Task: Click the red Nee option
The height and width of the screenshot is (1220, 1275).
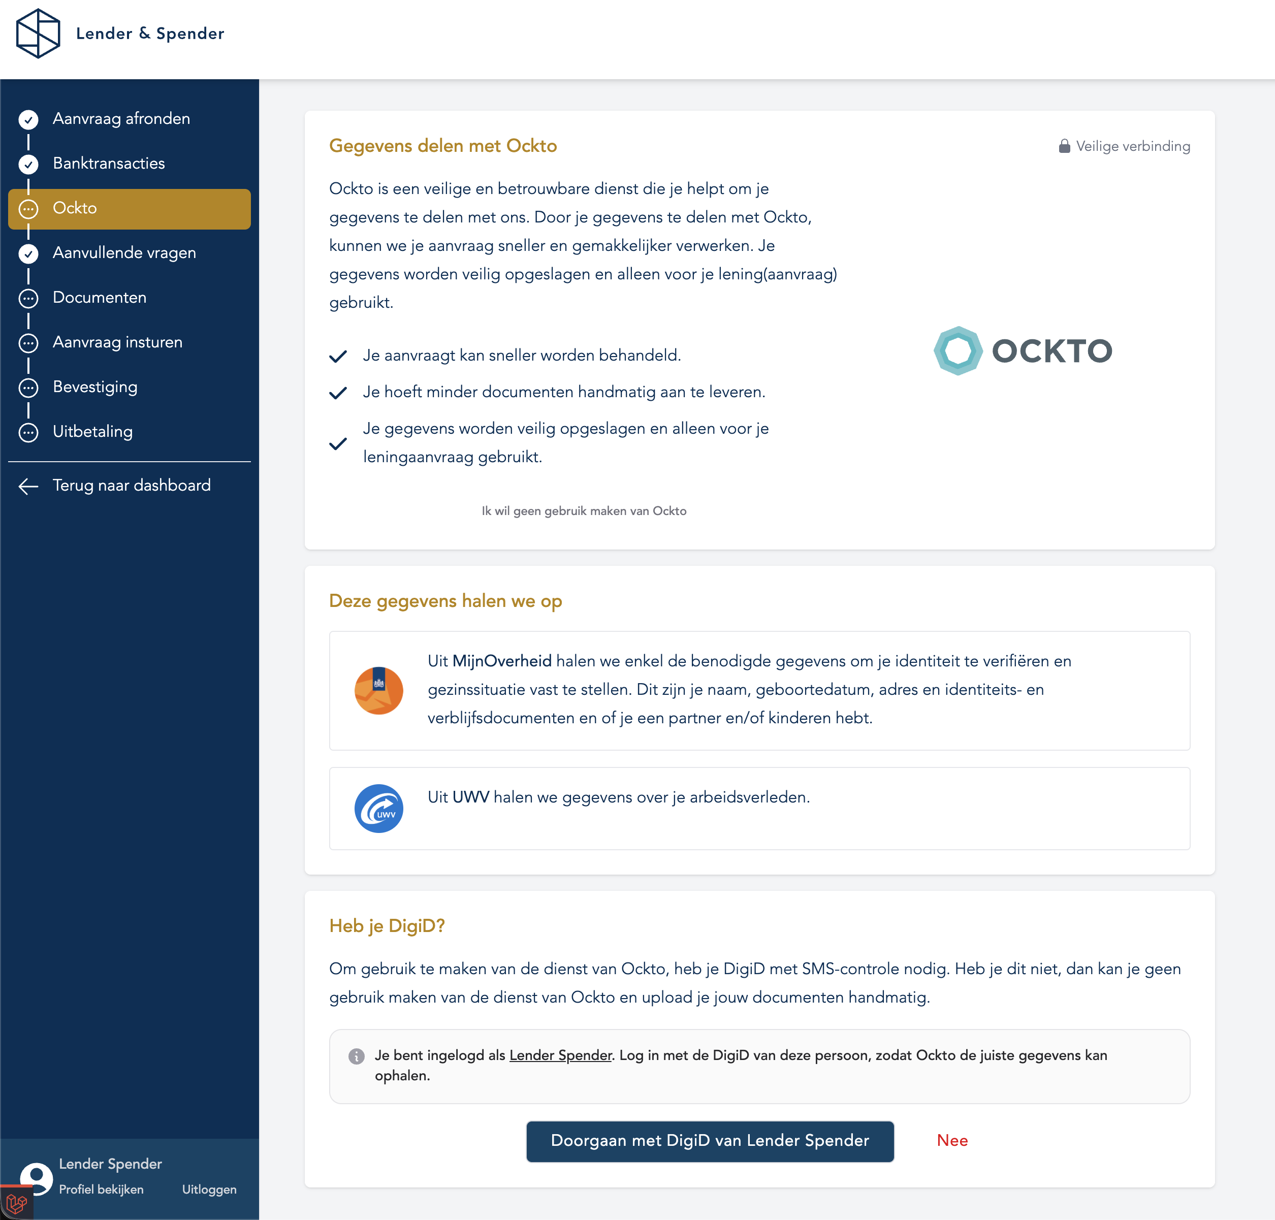Action: point(952,1141)
